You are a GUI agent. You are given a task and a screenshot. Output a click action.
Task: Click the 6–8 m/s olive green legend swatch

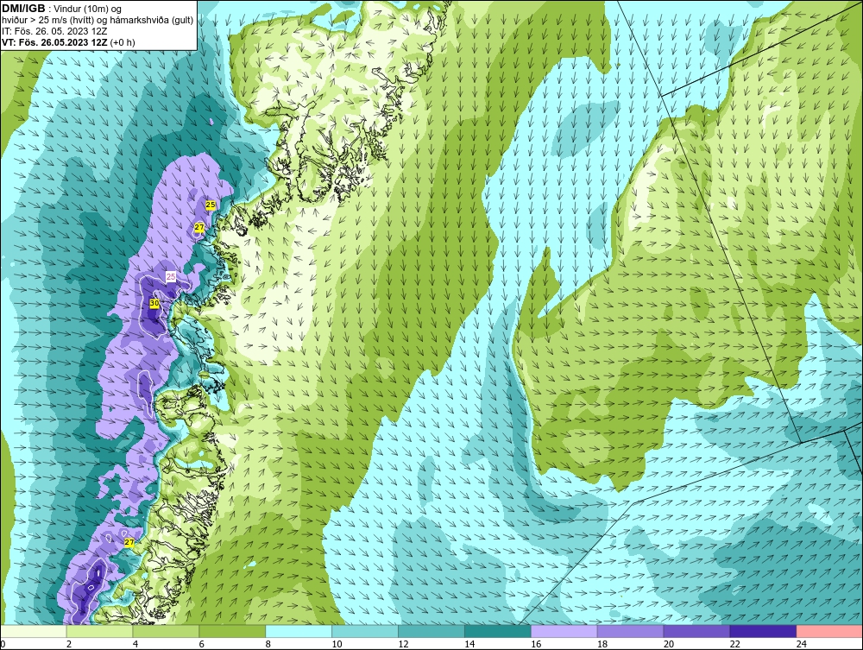pyautogui.click(x=232, y=631)
